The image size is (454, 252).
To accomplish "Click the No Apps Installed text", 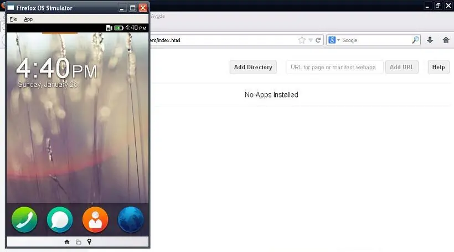I will pyautogui.click(x=271, y=95).
